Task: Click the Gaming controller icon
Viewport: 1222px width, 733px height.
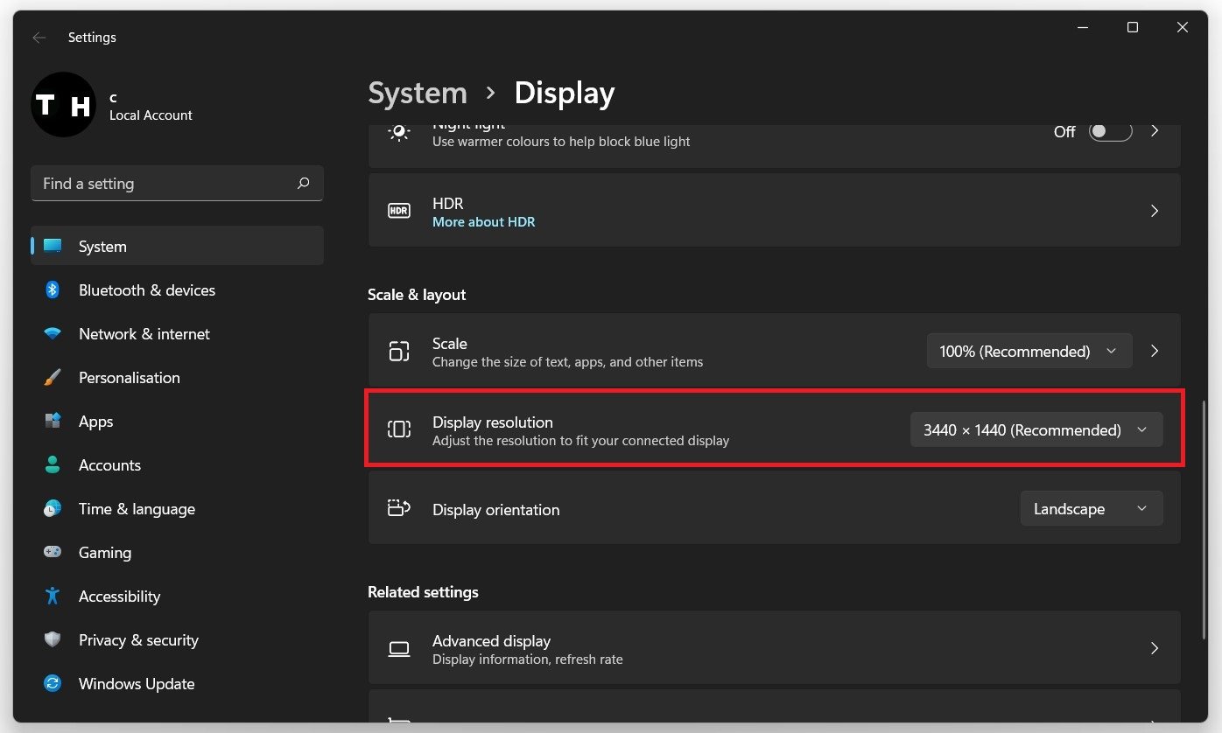Action: click(53, 553)
